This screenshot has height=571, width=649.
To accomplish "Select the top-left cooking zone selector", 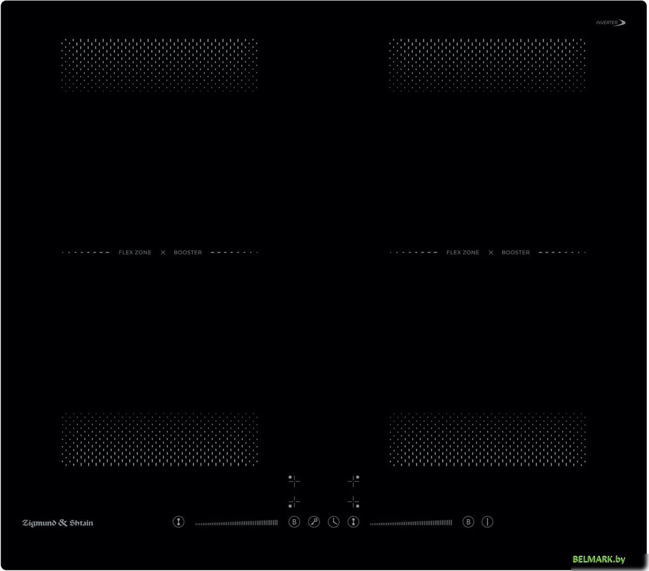I will click(294, 480).
